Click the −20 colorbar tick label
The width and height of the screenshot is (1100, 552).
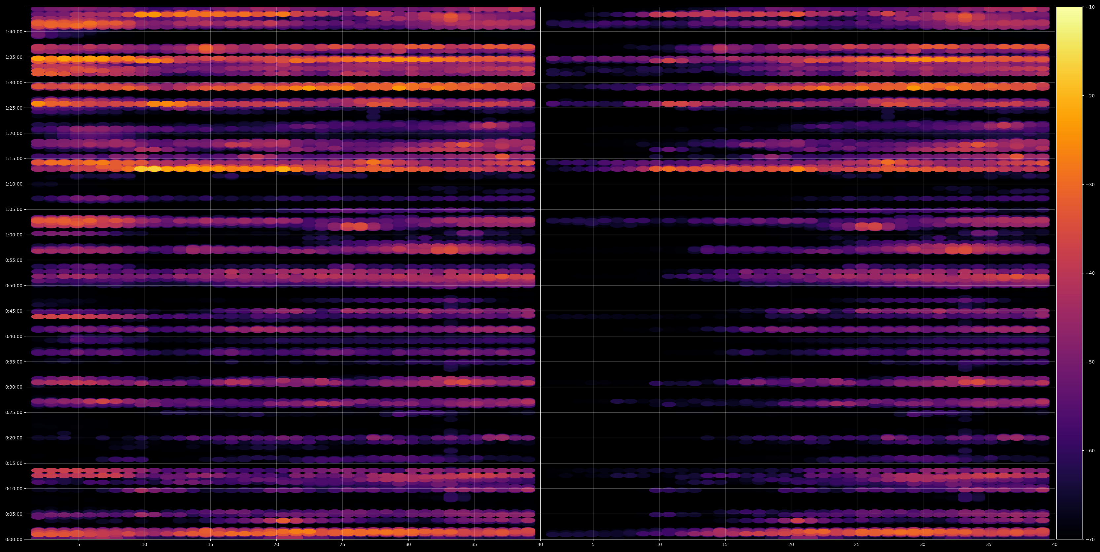1090,96
